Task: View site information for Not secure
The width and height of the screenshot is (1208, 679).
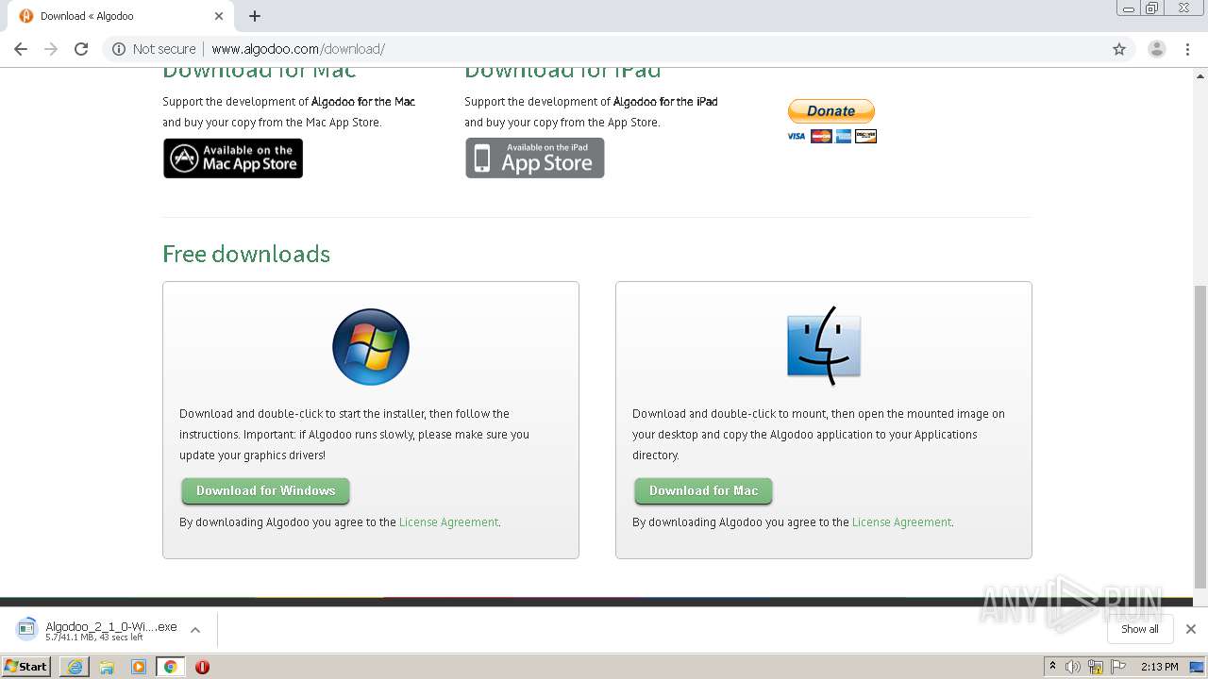Action: coord(154,49)
